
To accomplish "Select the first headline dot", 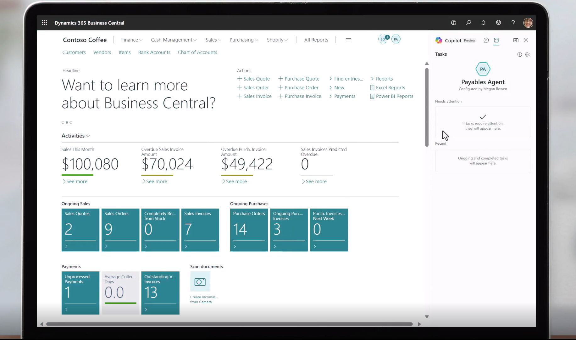I will click(x=63, y=122).
